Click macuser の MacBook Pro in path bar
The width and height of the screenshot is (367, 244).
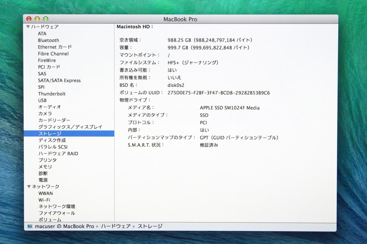point(65,226)
